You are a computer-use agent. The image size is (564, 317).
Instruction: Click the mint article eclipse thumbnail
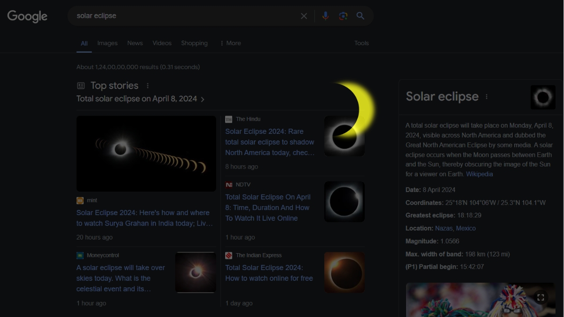pyautogui.click(x=146, y=153)
